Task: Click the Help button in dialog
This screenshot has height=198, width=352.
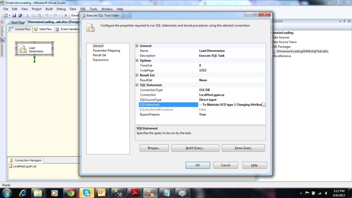Action: (254, 165)
